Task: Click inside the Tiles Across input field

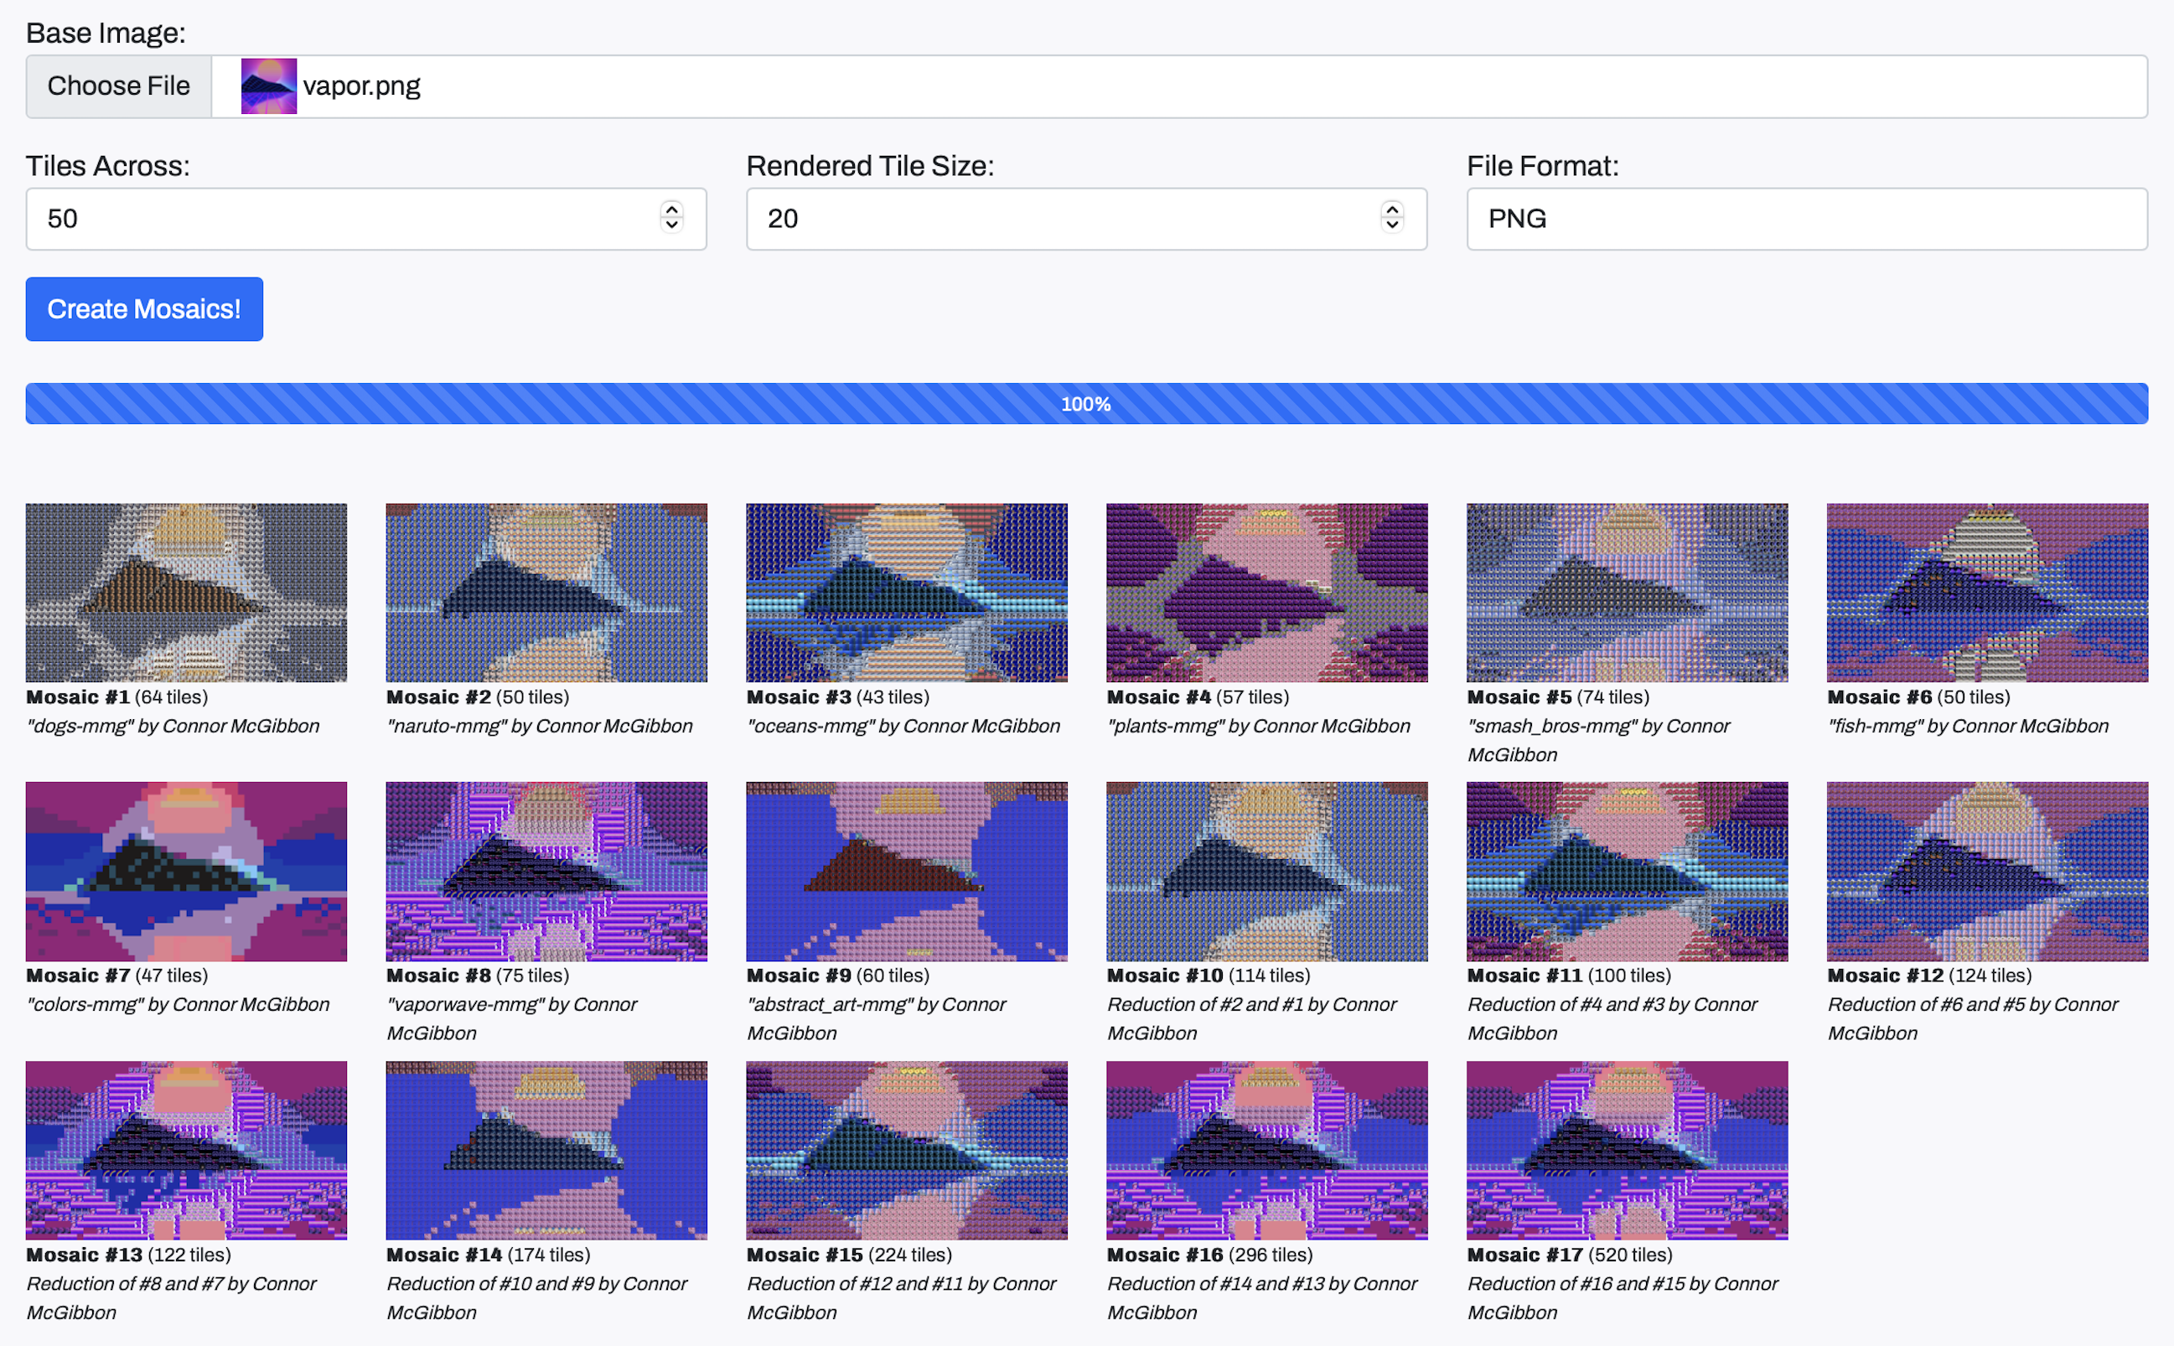Action: (x=339, y=219)
